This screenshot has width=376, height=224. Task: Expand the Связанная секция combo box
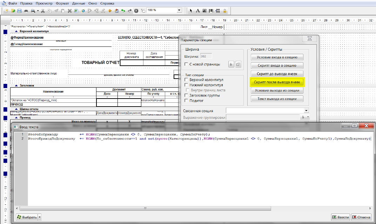pyautogui.click(x=306, y=110)
